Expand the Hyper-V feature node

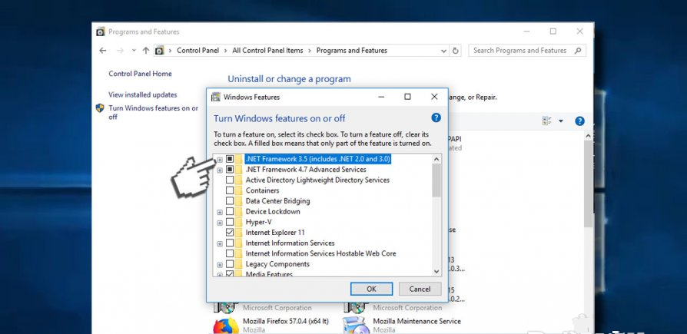220,222
